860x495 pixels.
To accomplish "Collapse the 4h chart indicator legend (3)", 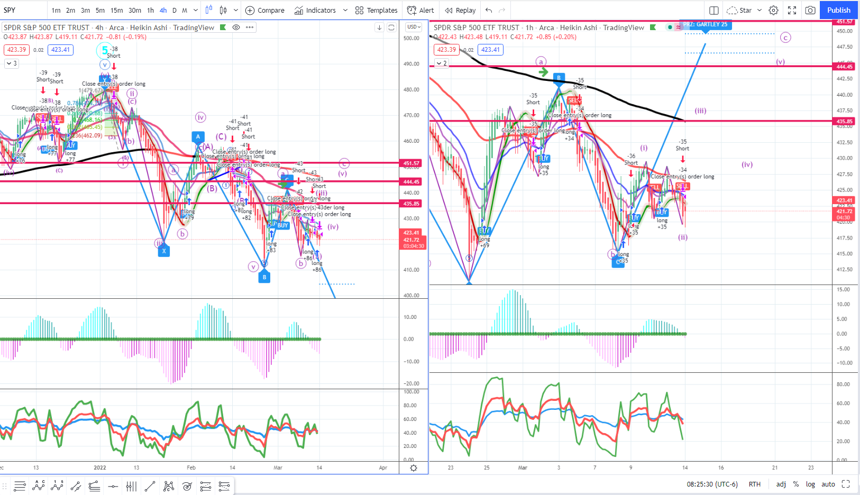I will coord(11,63).
